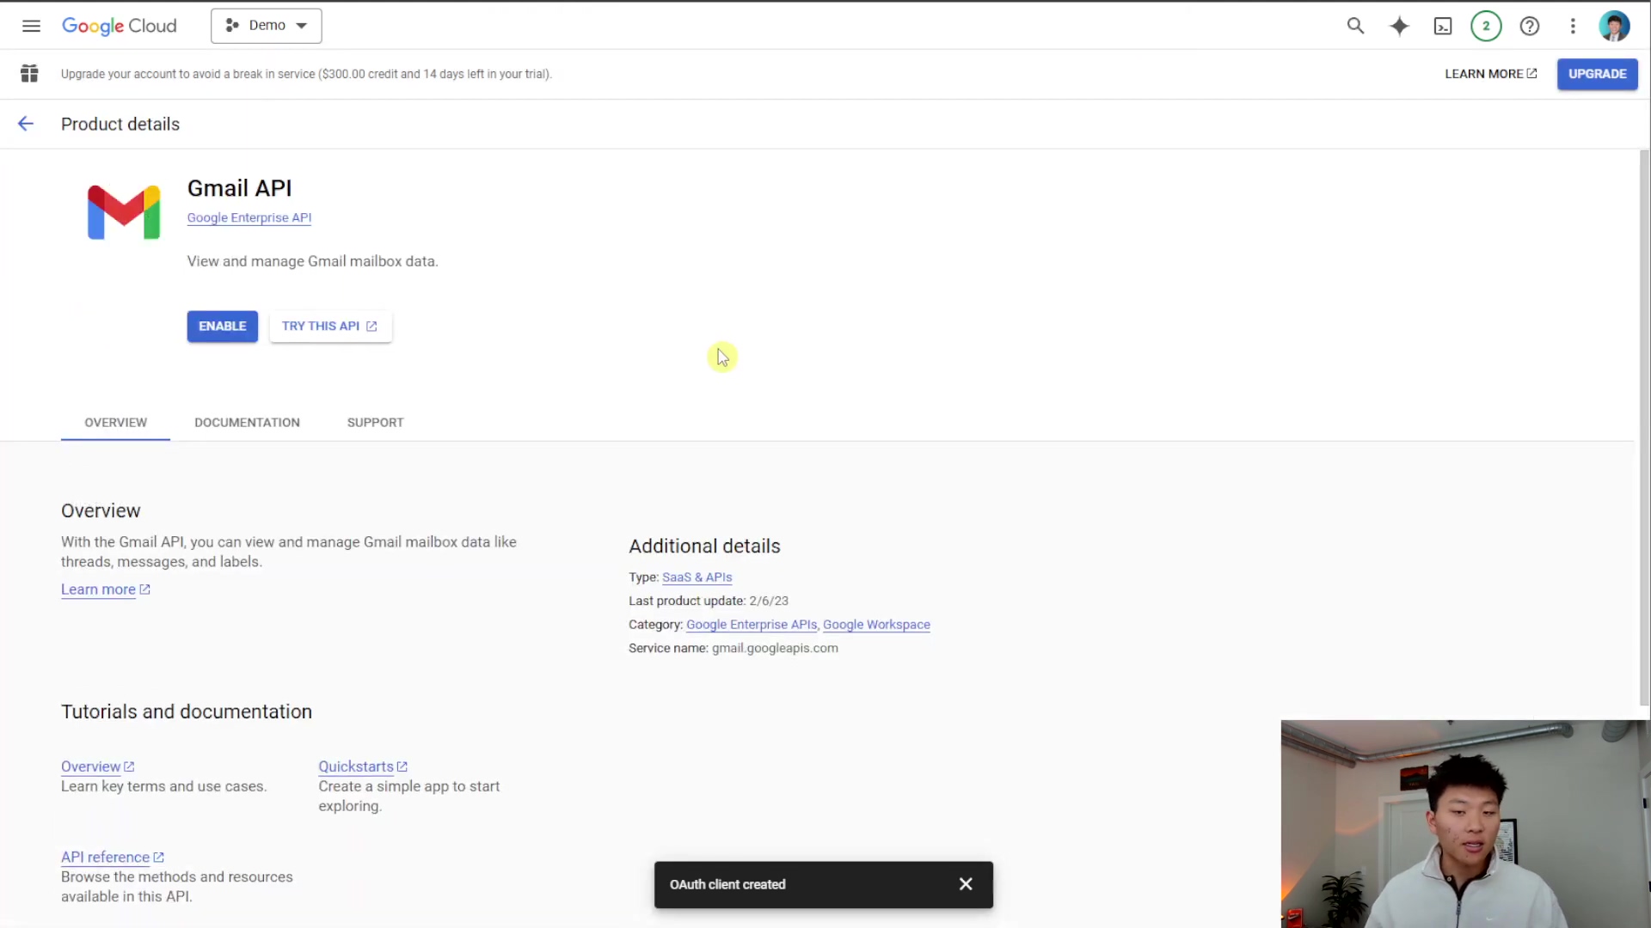The height and width of the screenshot is (928, 1651).
Task: Open the Google Enterprise APIs category link
Action: point(752,625)
